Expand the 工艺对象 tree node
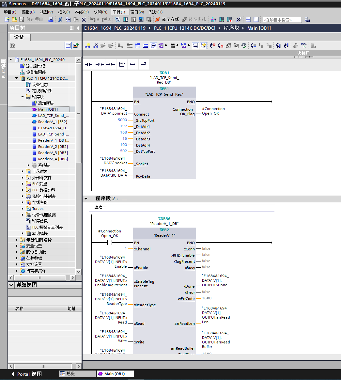Screen dimensions: 341x380 23,171
